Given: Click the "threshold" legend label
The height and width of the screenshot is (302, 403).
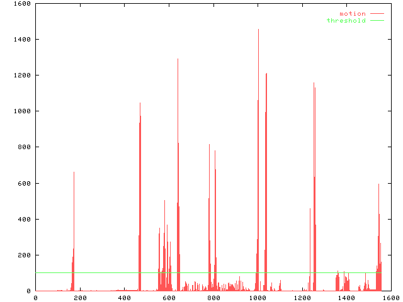Looking at the screenshot, I should click(x=346, y=21).
